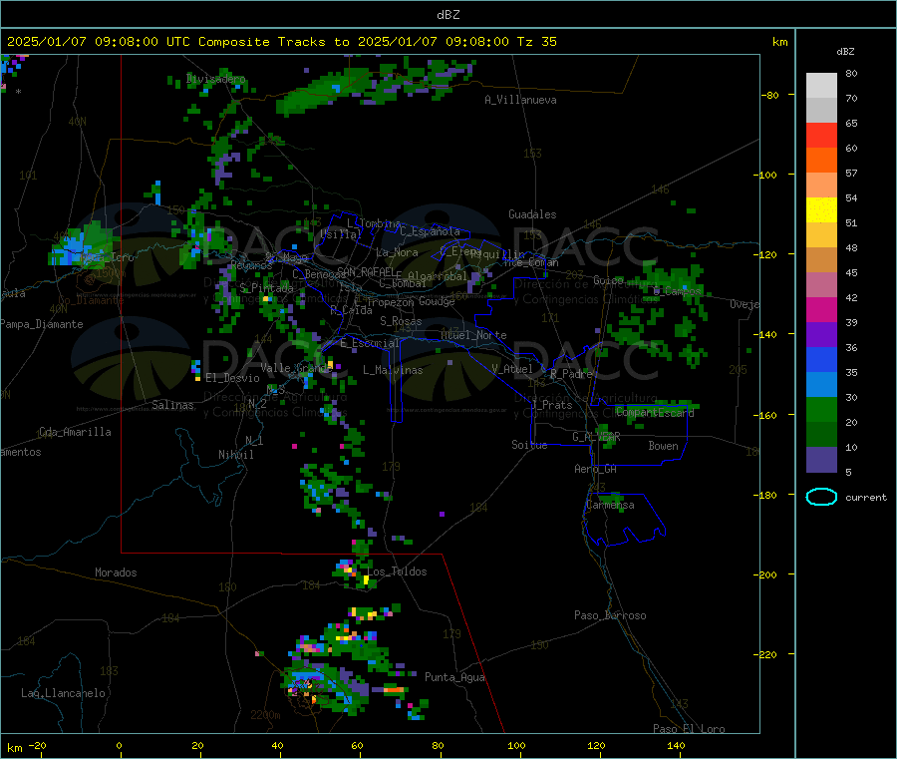Choose the light blue 30-35 dBZ swatch

point(821,385)
